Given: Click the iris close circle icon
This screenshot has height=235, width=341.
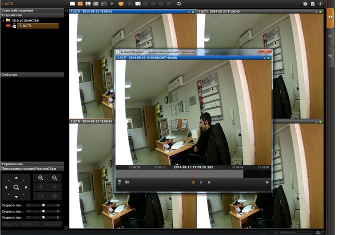Looking at the screenshot, I should coord(41,196).
